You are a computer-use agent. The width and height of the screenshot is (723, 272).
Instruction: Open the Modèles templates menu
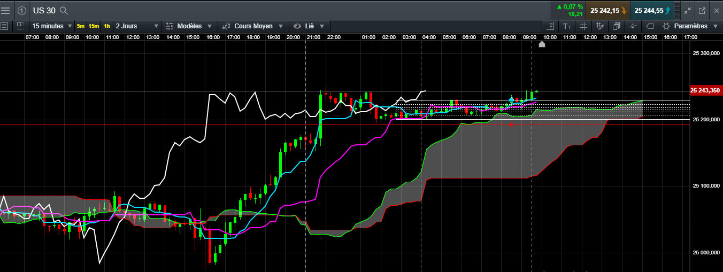(189, 26)
